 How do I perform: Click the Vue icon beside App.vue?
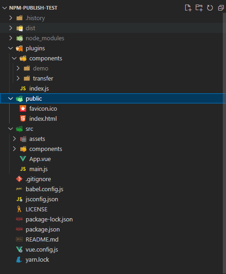(x=23, y=159)
